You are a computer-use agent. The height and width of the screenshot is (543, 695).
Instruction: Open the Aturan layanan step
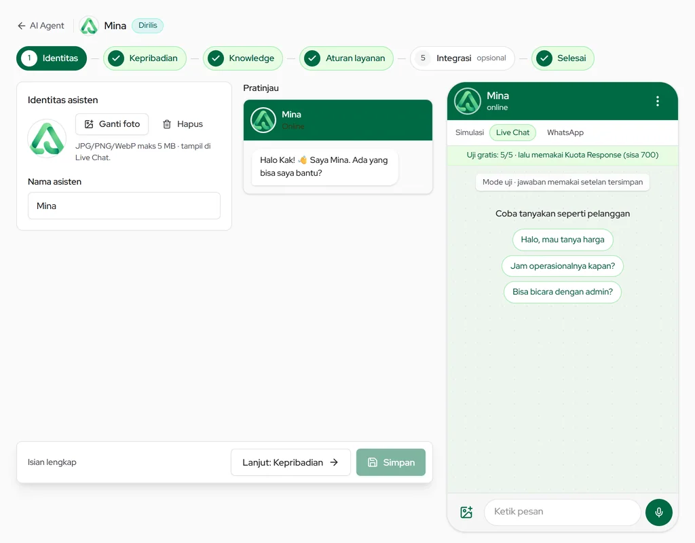[346, 58]
